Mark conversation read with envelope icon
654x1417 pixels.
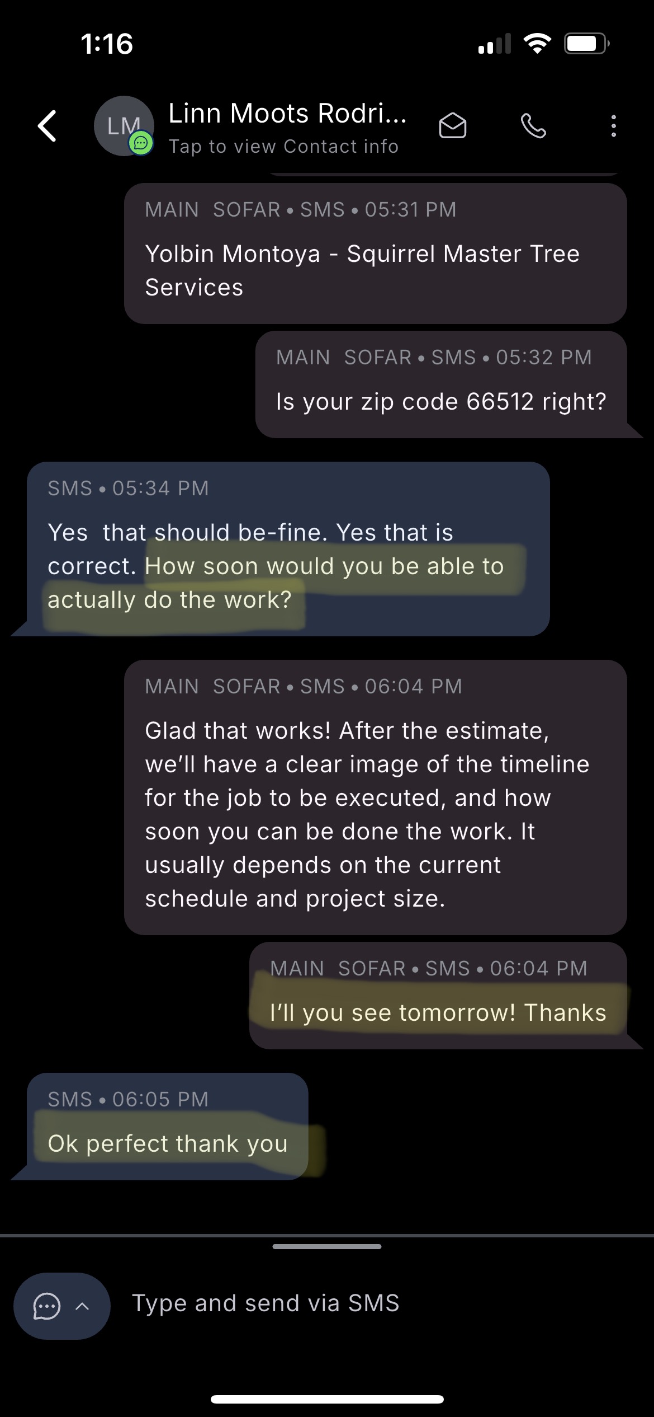452,126
